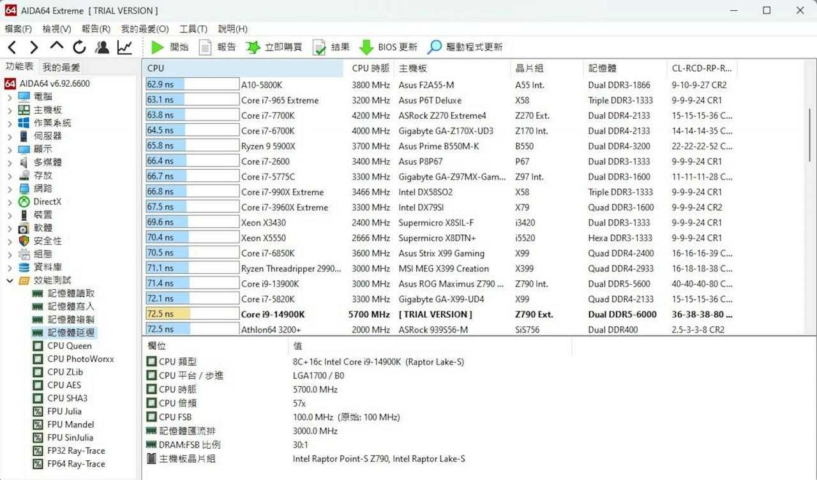This screenshot has height=480, width=817.
Task: Open FPU SinJulia benchmark
Action: (63, 437)
